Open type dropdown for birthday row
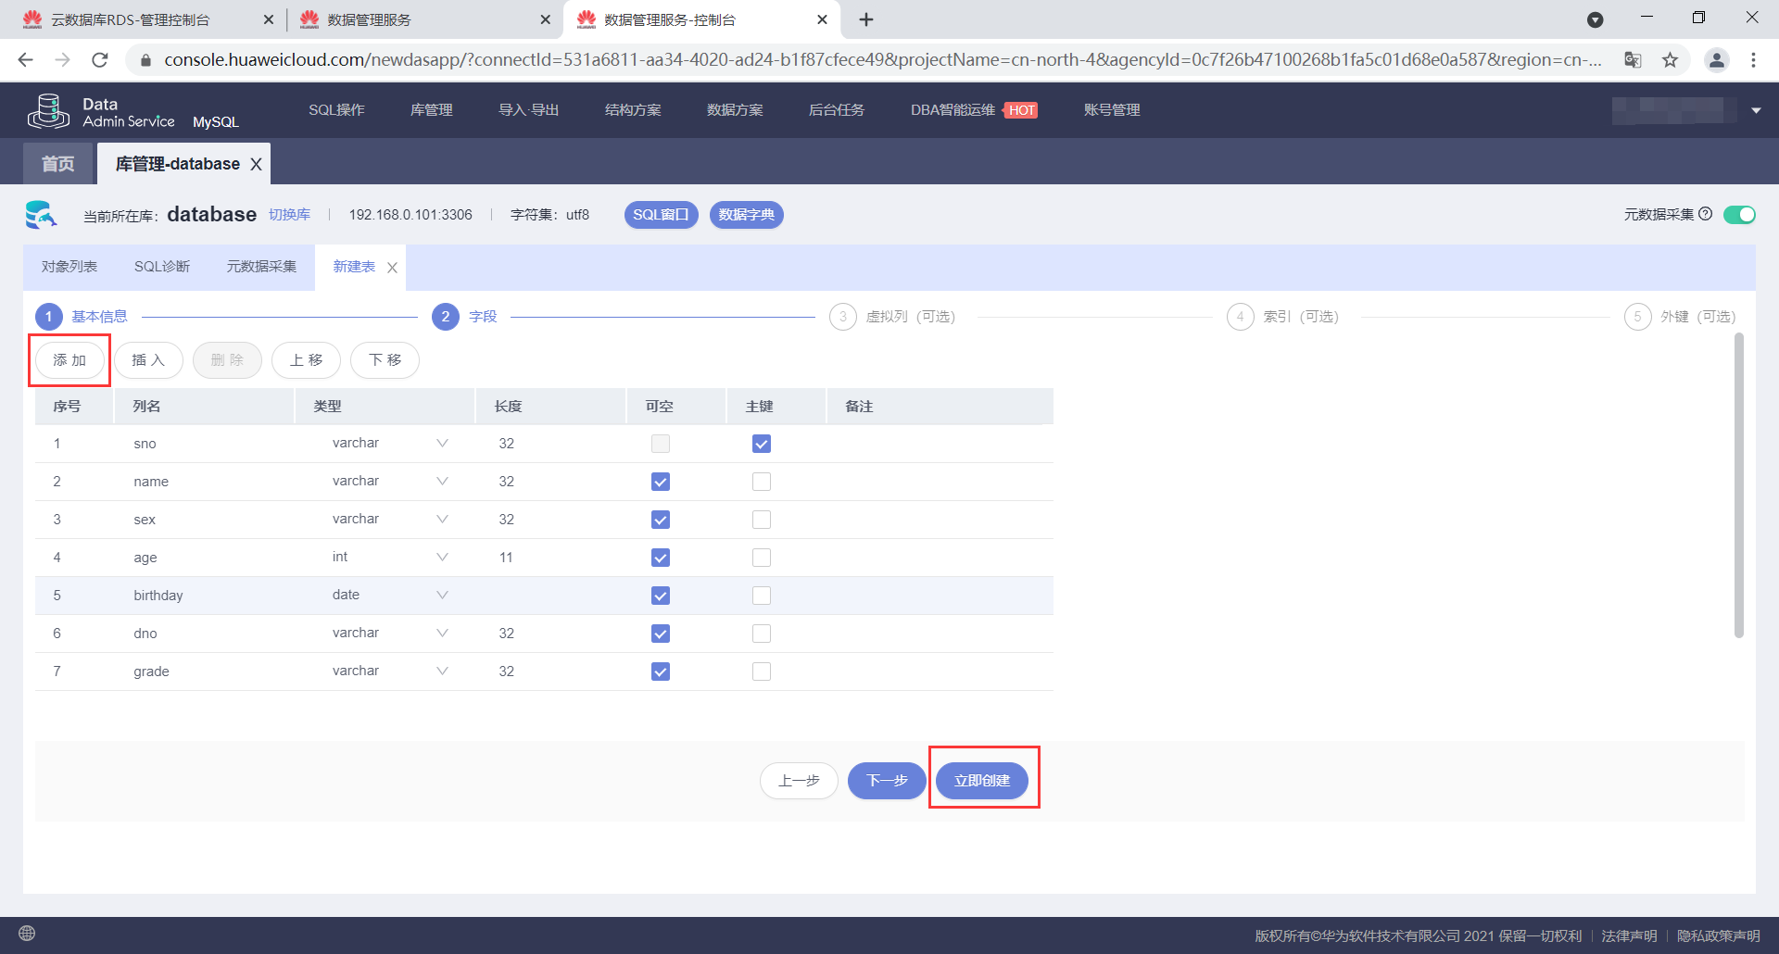This screenshot has width=1779, height=954. (x=442, y=595)
